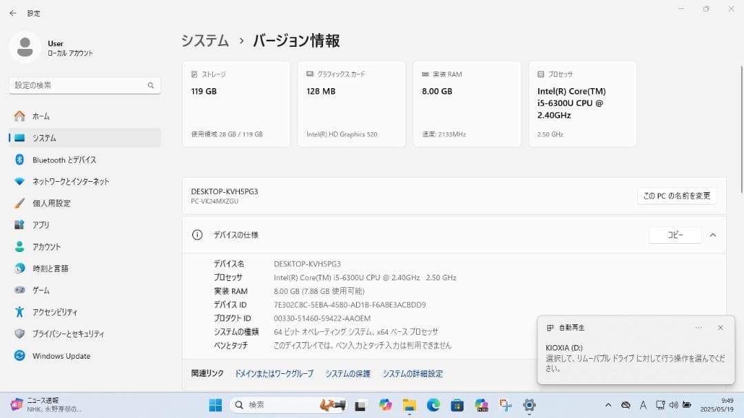
Task: Check OneDrive status in the system tray
Action: coord(626,405)
